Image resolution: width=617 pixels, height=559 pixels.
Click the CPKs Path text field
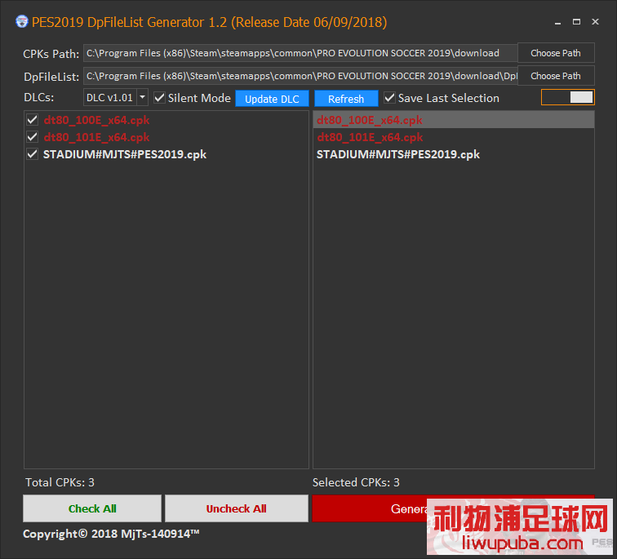pos(300,53)
